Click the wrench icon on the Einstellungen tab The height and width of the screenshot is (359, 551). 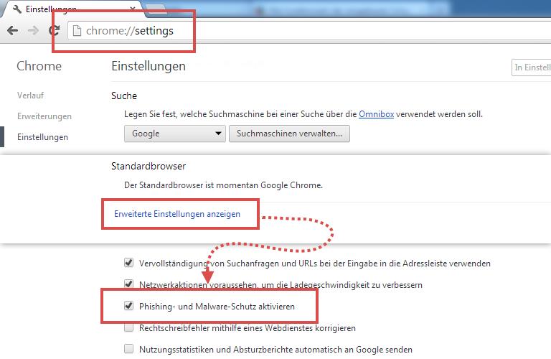17,9
